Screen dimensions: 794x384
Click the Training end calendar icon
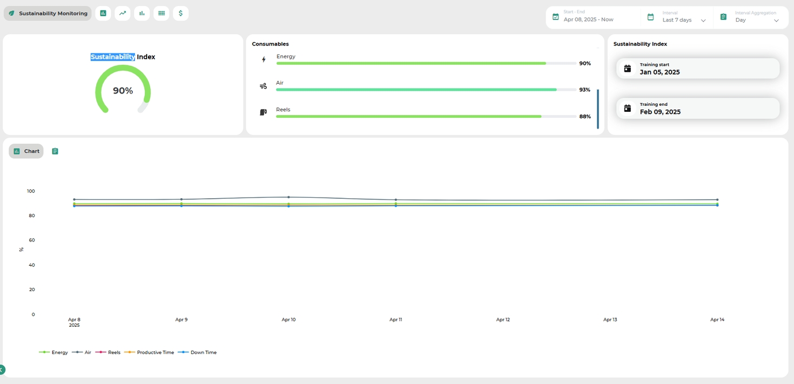point(627,109)
